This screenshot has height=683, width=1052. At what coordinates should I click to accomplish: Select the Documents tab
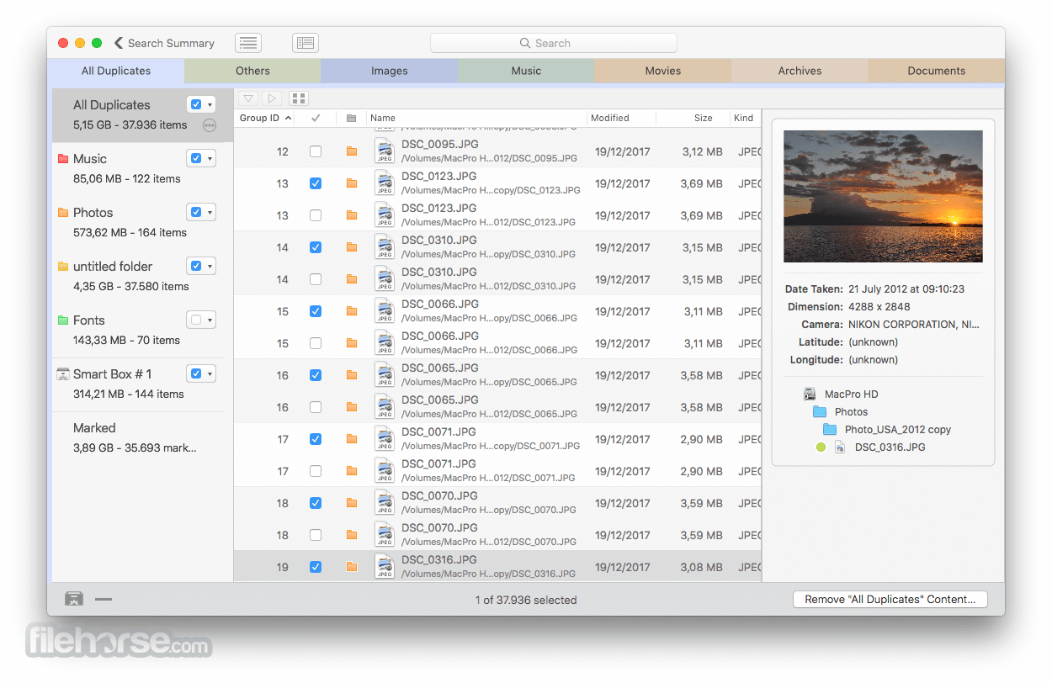click(x=937, y=71)
